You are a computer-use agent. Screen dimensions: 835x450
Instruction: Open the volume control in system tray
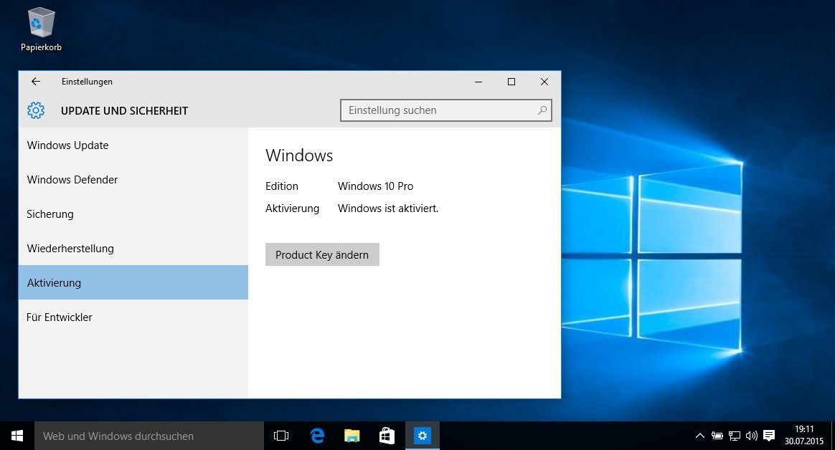point(751,436)
